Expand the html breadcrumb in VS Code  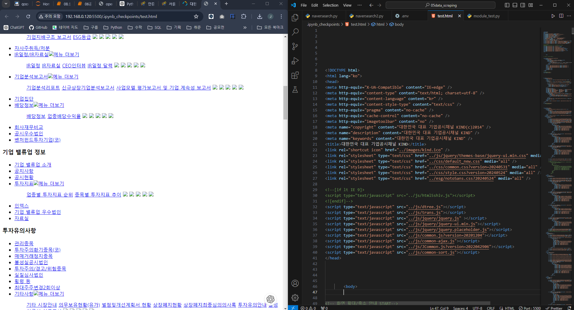(378, 24)
